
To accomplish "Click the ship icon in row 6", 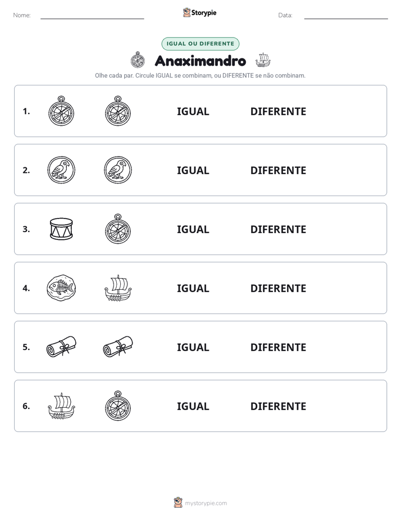I will (x=61, y=406).
